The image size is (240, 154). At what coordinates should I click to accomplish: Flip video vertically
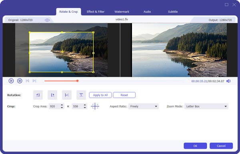pyautogui.click(x=81, y=95)
